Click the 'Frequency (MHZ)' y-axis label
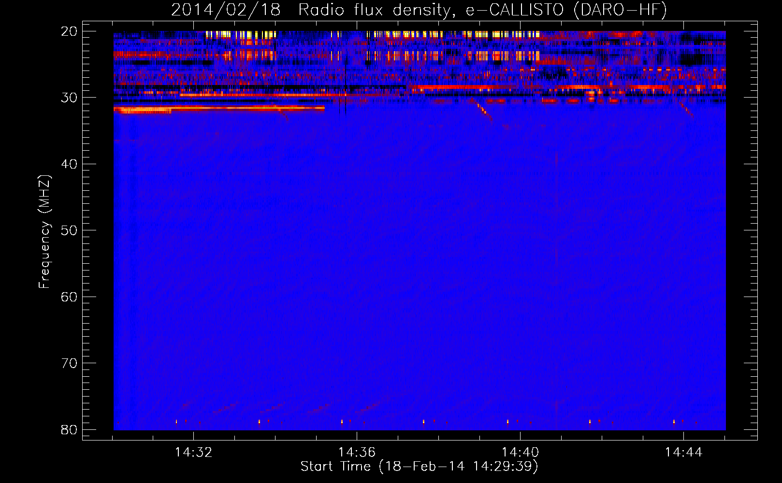The width and height of the screenshot is (782, 483). pyautogui.click(x=44, y=232)
